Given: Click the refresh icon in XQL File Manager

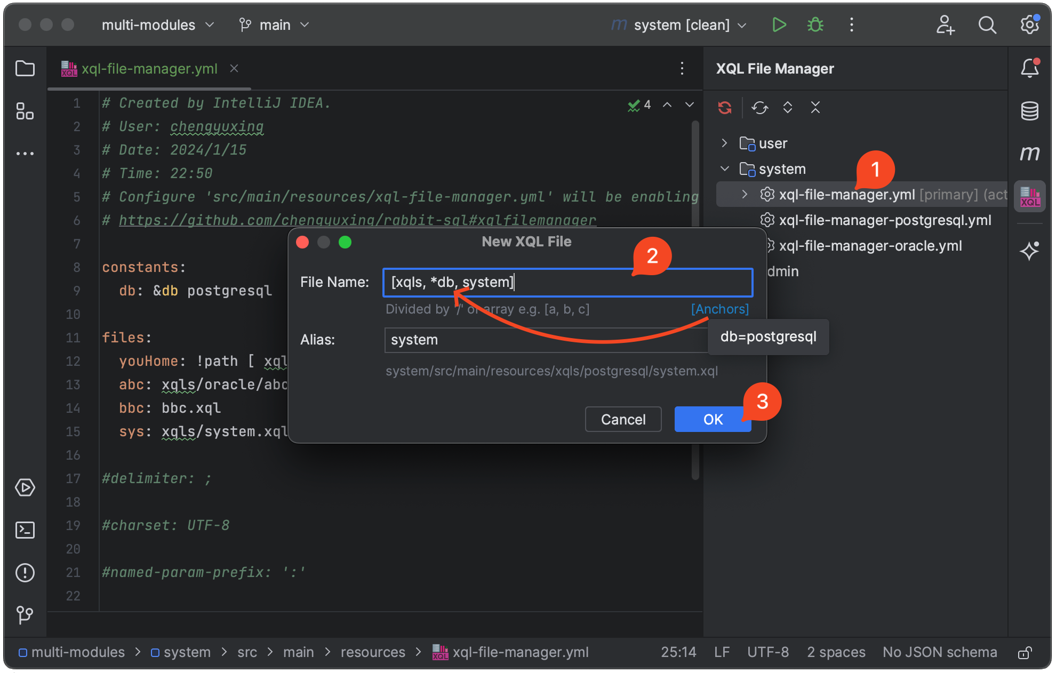Looking at the screenshot, I should click(759, 108).
